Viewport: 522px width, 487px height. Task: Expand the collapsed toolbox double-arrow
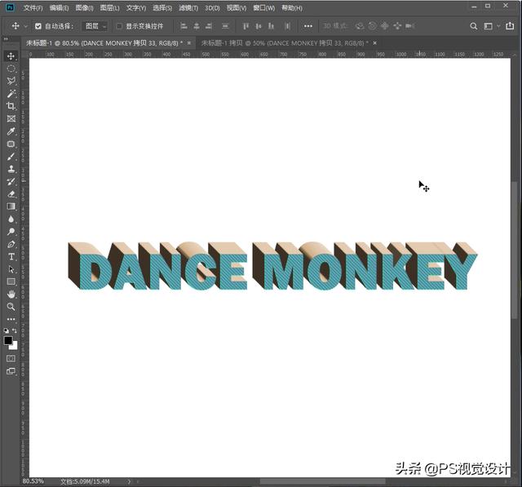[6, 39]
